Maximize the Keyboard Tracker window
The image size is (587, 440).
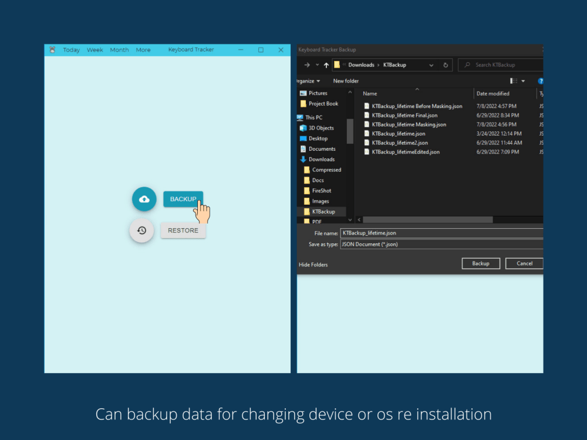pos(261,50)
